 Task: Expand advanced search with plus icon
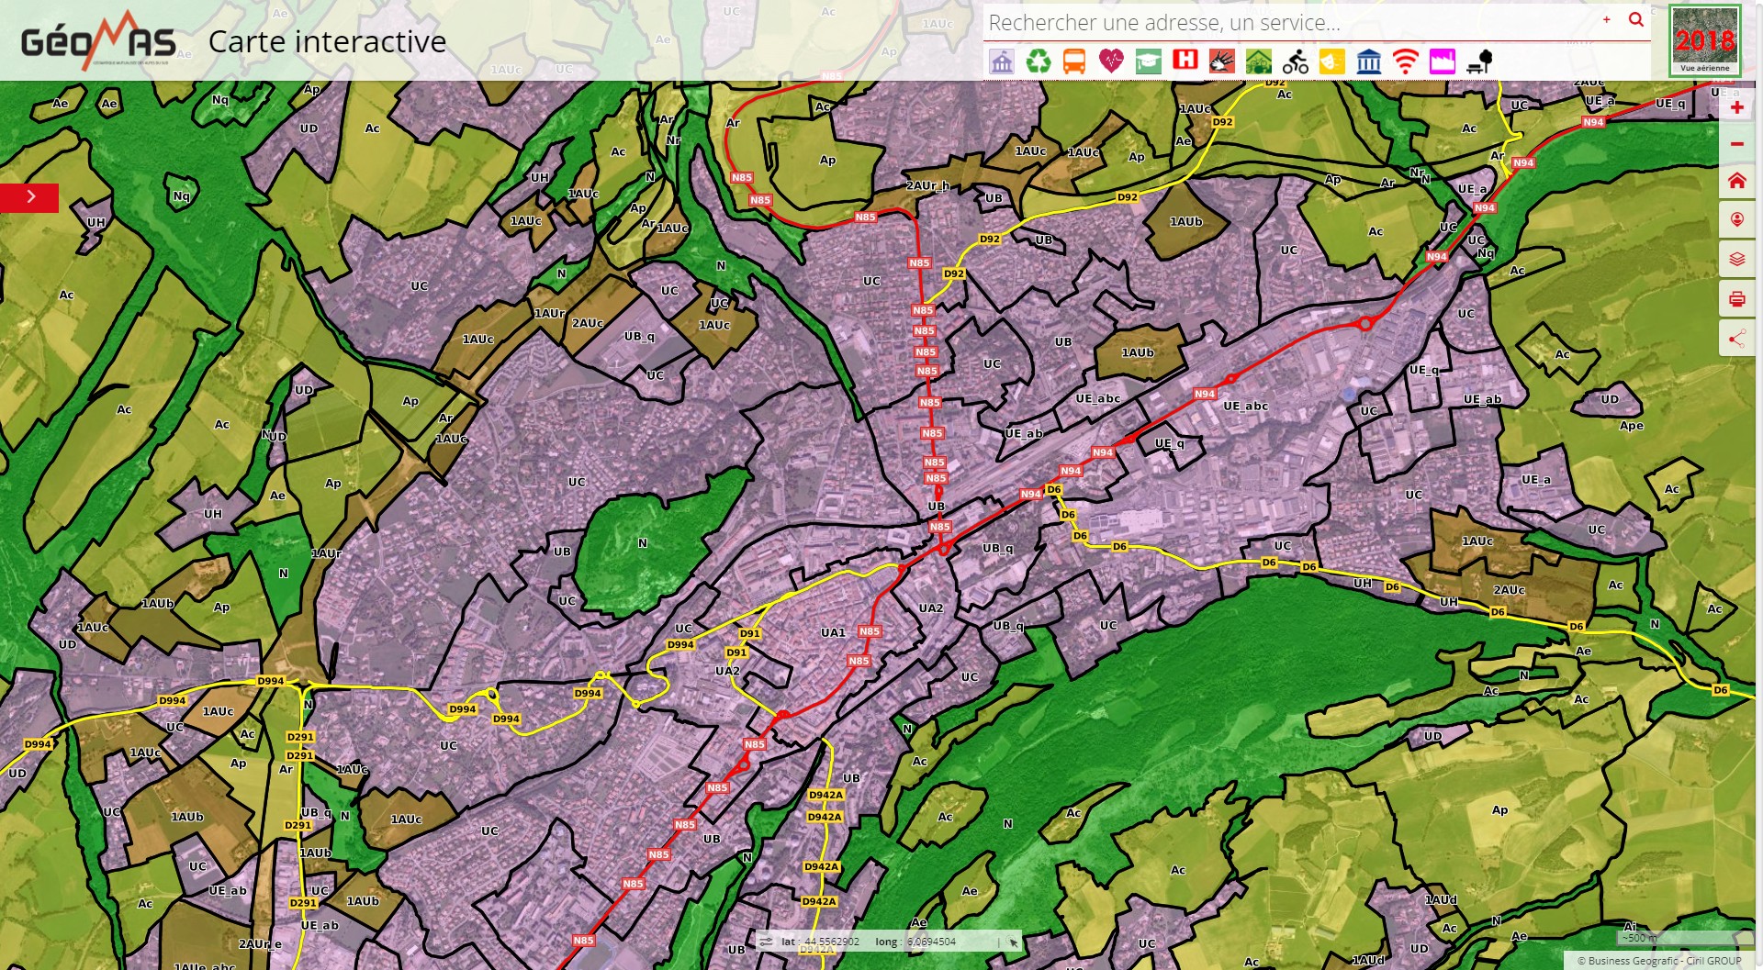(x=1606, y=20)
